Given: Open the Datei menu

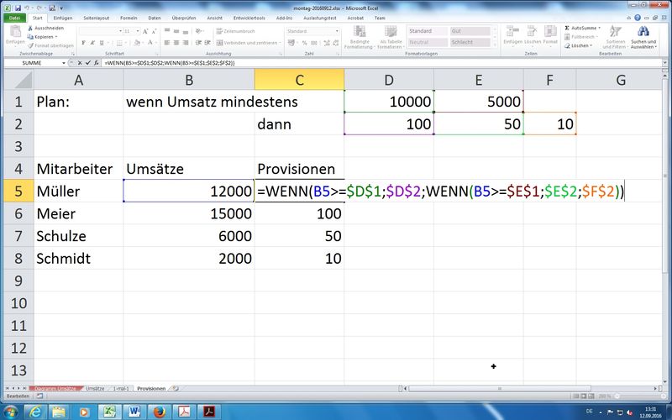Looking at the screenshot, I should pos(14,16).
